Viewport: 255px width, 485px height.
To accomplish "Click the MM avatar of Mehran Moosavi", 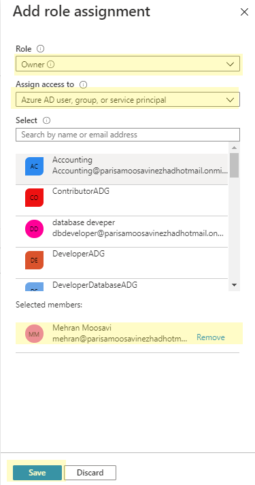I will coord(34,334).
